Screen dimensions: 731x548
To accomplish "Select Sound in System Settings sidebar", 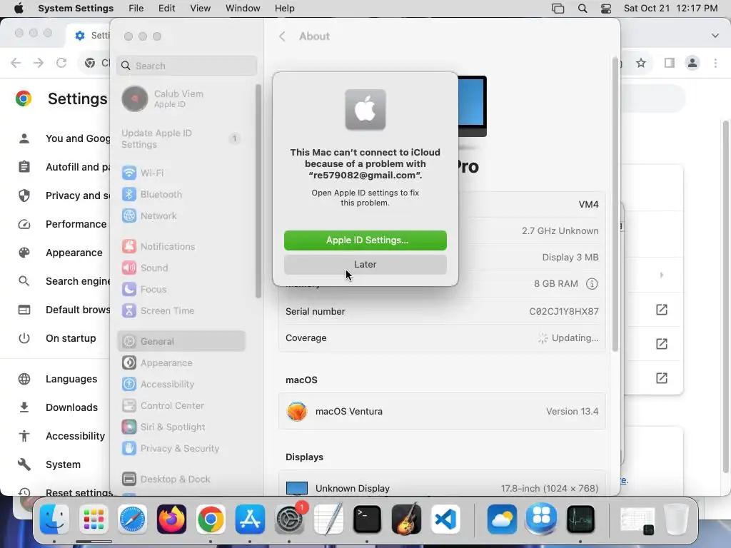I will coord(182,268).
